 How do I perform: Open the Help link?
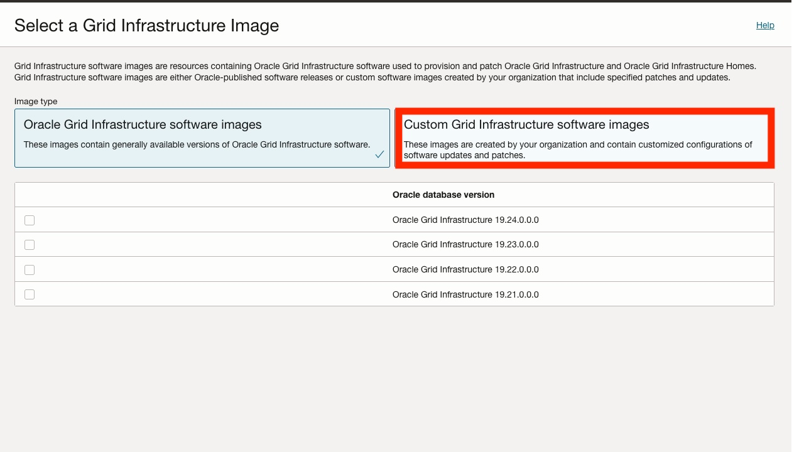[765, 25]
